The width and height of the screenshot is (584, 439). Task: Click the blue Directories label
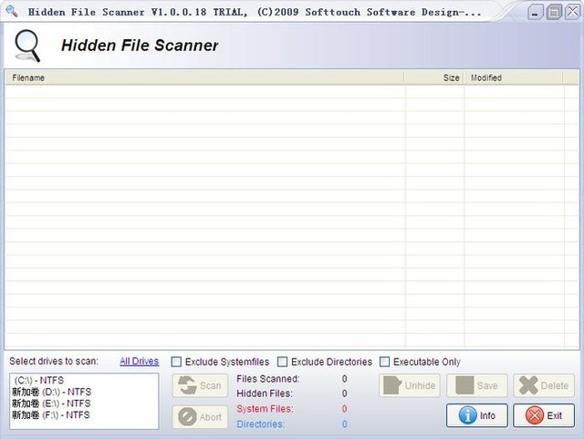click(261, 423)
